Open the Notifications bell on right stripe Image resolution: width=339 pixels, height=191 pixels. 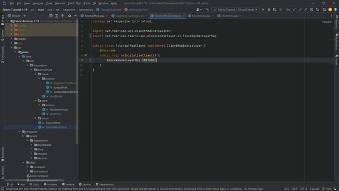(337, 41)
